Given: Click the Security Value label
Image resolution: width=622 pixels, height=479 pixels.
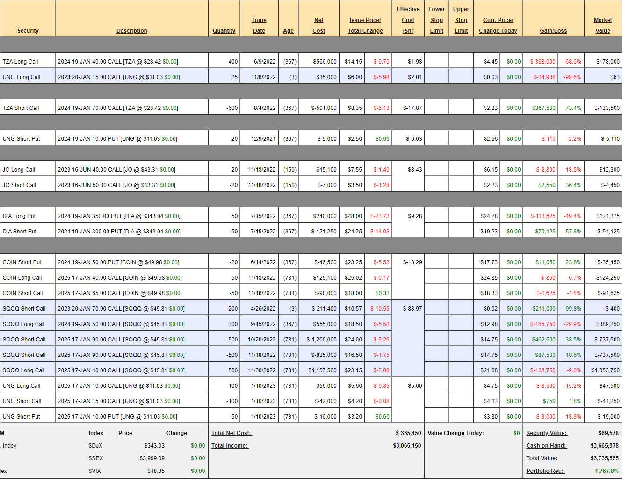Looking at the screenshot, I should pos(546,433).
